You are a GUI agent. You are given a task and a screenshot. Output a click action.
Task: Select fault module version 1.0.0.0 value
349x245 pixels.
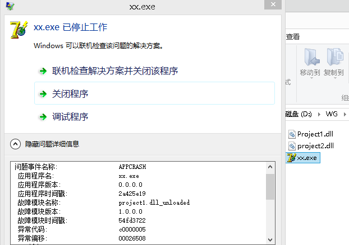coord(130,211)
